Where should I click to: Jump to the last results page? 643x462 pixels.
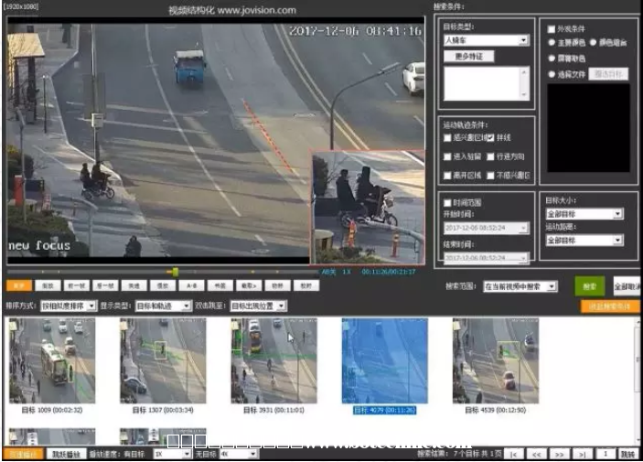tap(581, 454)
